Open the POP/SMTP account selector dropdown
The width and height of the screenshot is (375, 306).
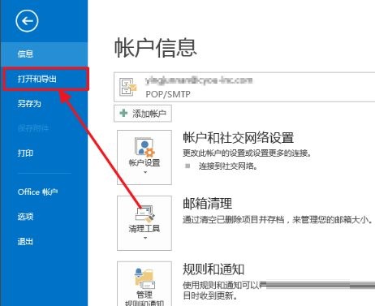(244, 87)
